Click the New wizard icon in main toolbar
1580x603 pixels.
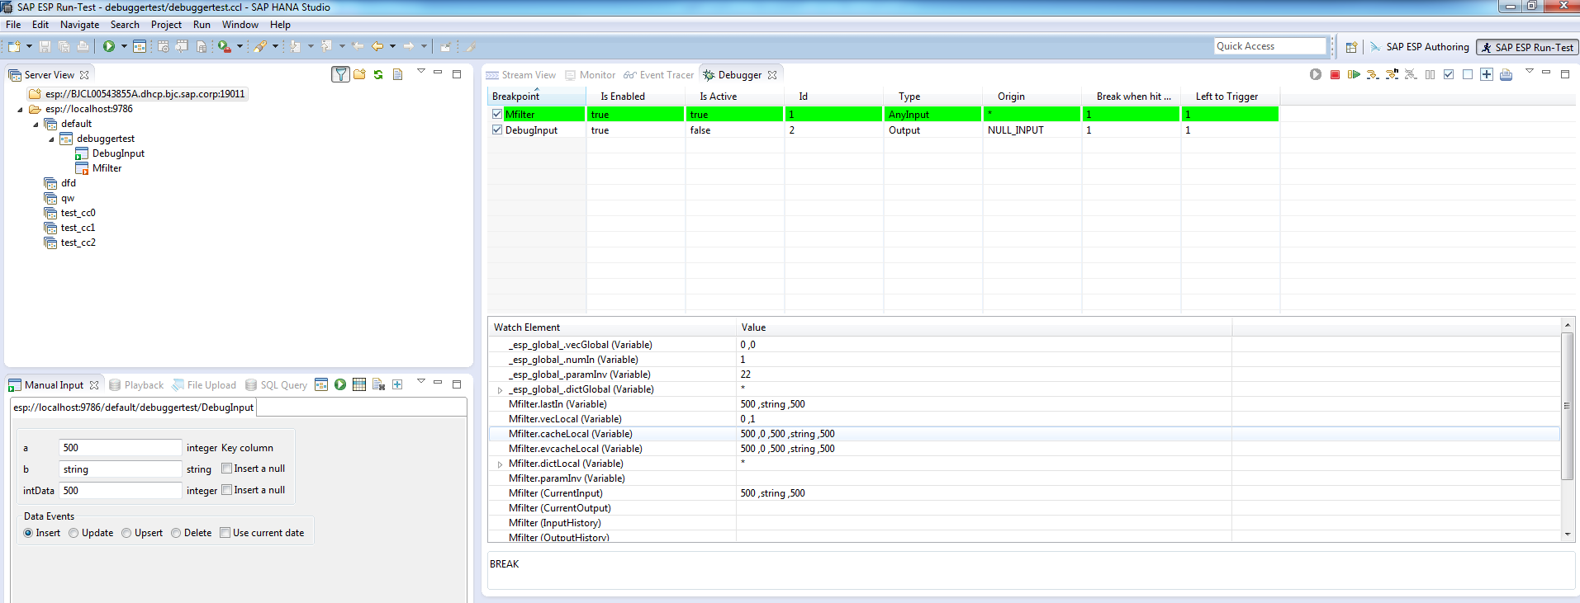14,46
